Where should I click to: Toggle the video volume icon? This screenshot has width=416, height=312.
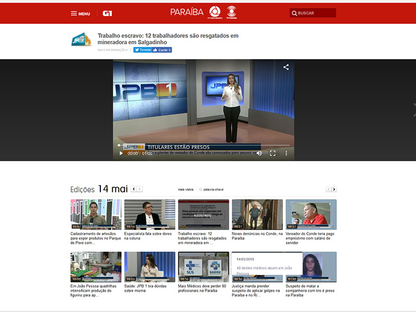tap(259, 153)
